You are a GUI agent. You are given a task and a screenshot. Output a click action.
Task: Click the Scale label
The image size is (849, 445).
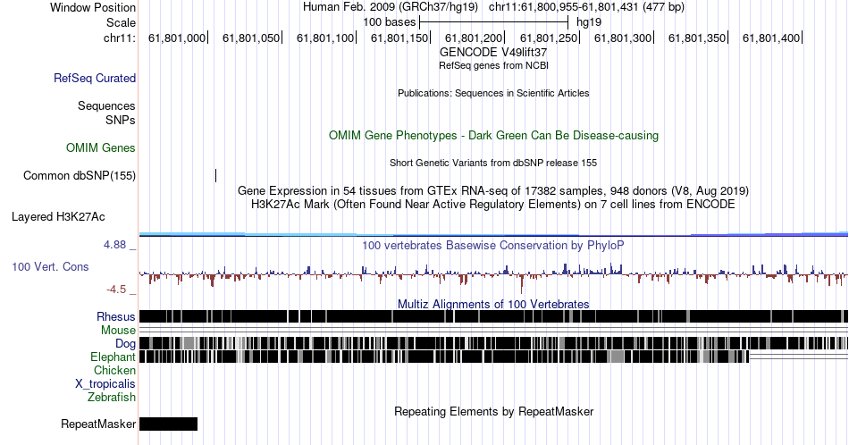click(121, 22)
